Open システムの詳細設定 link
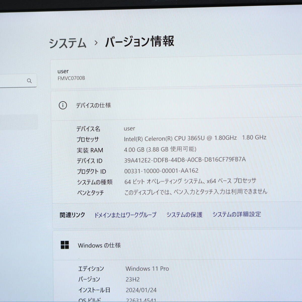Image resolution: width=302 pixels, height=302 pixels. tap(237, 214)
